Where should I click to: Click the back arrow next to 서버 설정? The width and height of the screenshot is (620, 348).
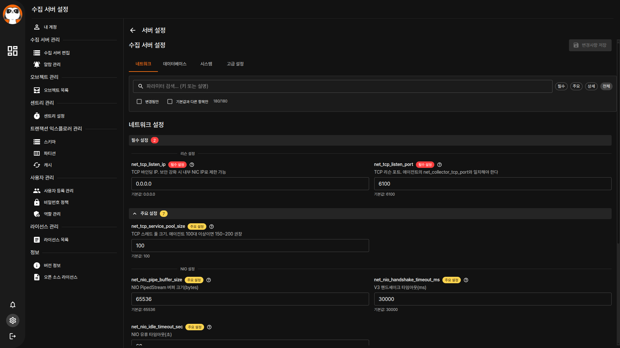133,30
